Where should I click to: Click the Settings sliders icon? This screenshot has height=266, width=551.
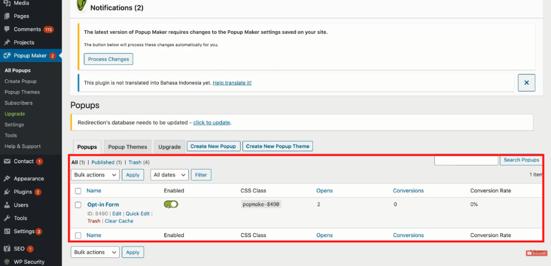[x=7, y=232]
